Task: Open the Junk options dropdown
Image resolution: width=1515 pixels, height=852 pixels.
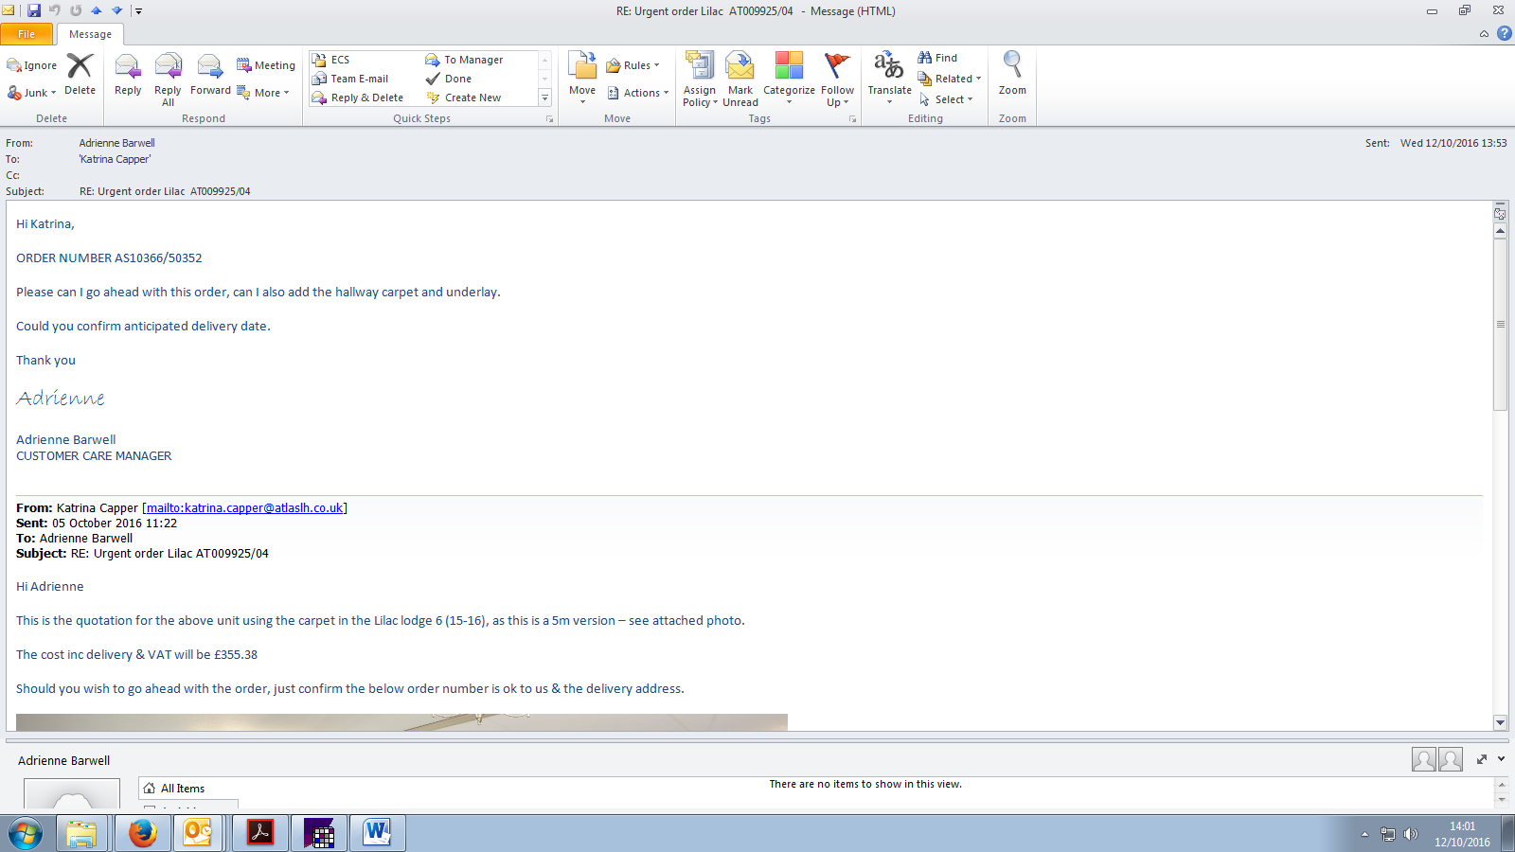Action: [32, 93]
